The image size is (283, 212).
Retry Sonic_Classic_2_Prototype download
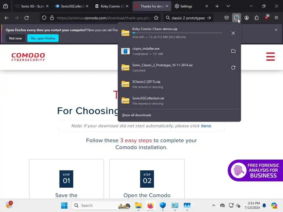pos(233,68)
